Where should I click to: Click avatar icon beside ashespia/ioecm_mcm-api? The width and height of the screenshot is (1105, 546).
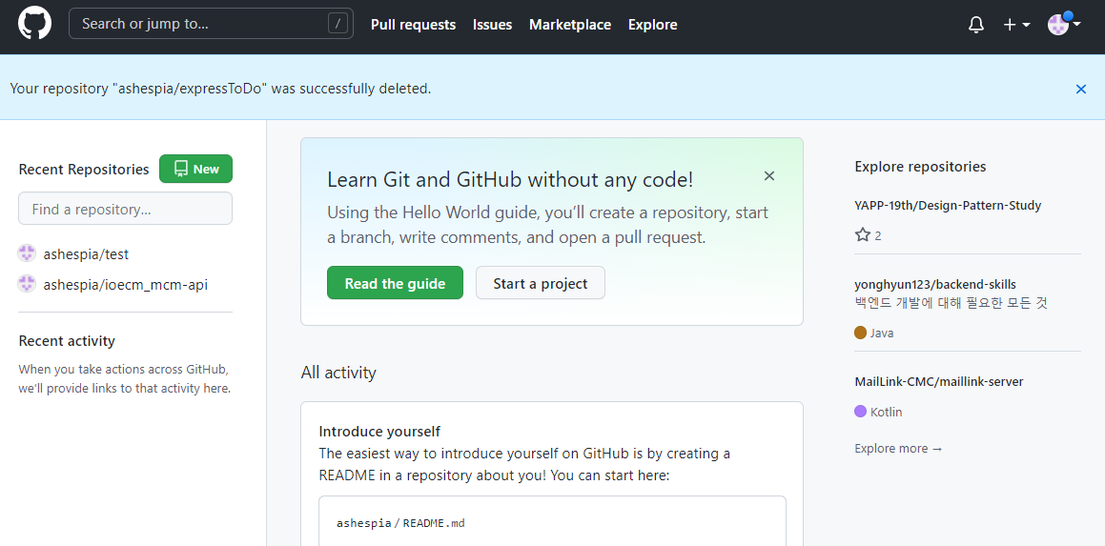[27, 284]
